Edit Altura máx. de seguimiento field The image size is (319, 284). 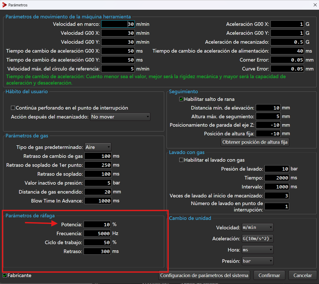point(268,116)
